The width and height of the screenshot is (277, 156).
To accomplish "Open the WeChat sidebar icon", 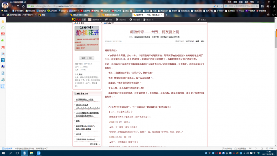I will pyautogui.click(x=3, y=41).
